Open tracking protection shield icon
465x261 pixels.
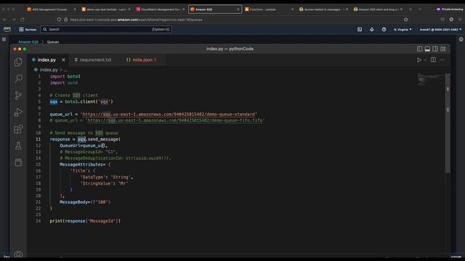59,20
